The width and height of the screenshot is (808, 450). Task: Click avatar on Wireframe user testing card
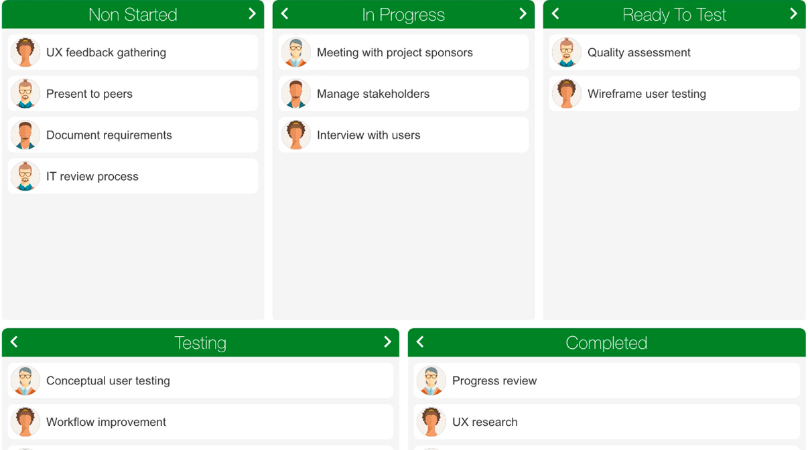(x=567, y=94)
